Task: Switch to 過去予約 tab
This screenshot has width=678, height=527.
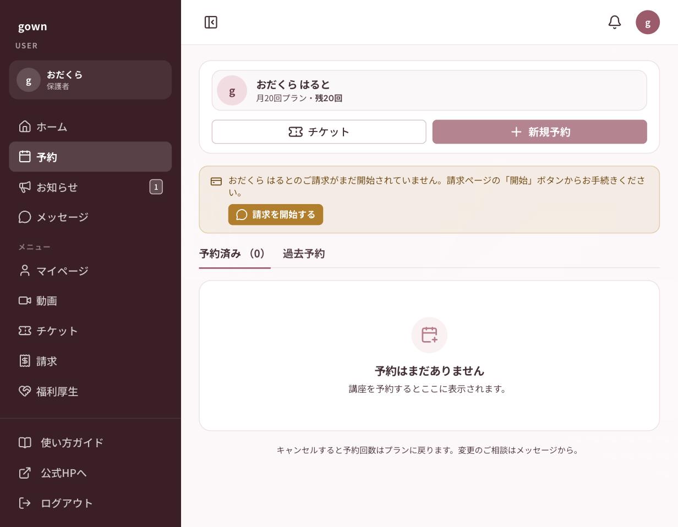Action: point(304,254)
